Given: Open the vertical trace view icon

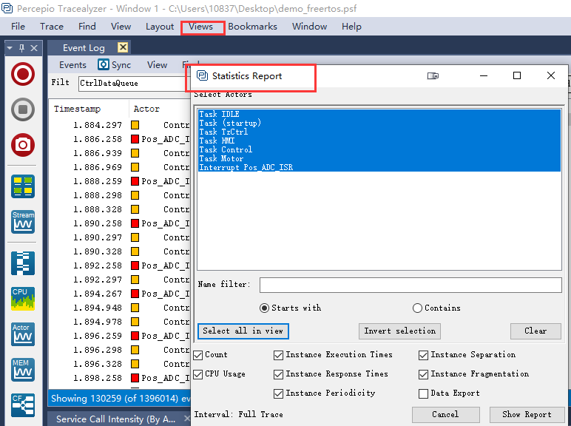Looking at the screenshot, I should point(23,263).
